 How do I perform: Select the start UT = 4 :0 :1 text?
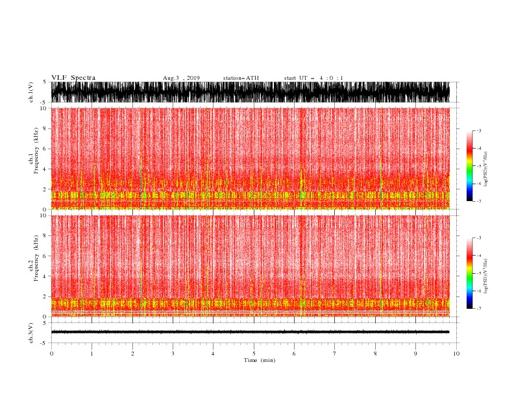point(313,78)
